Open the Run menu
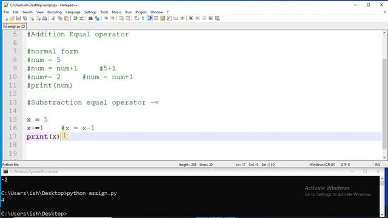This screenshot has height=218, width=388. (x=129, y=12)
